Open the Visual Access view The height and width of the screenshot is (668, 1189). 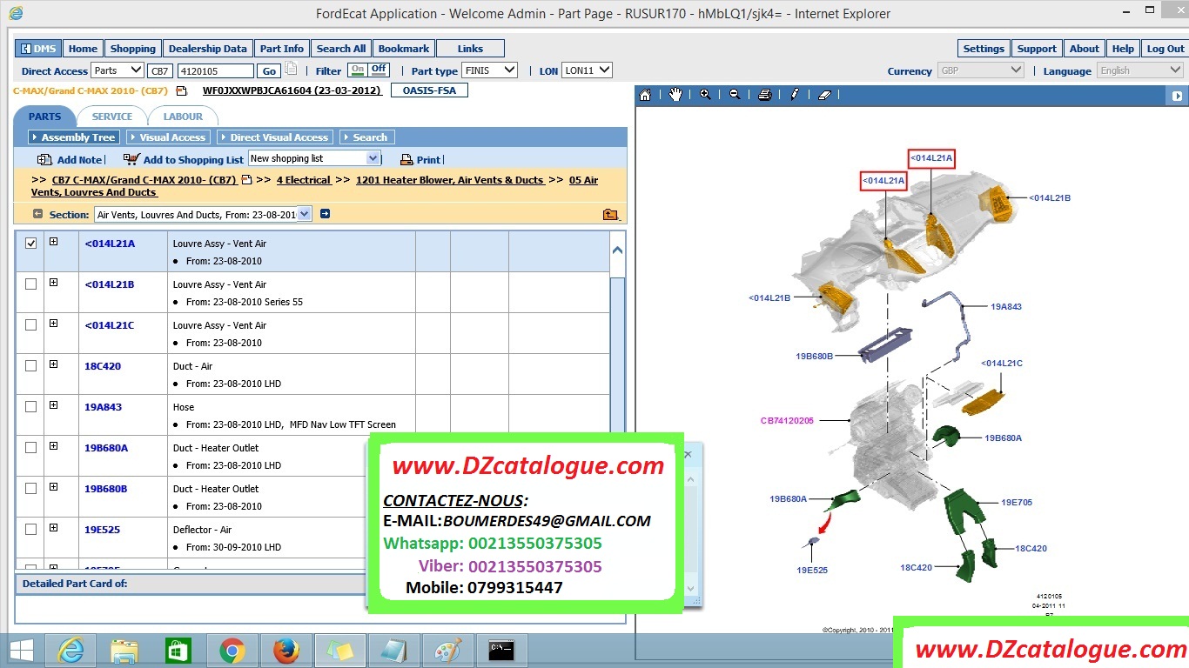(167, 137)
